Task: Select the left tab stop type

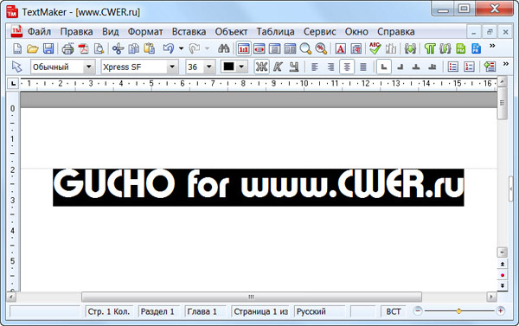Action: (x=384, y=67)
